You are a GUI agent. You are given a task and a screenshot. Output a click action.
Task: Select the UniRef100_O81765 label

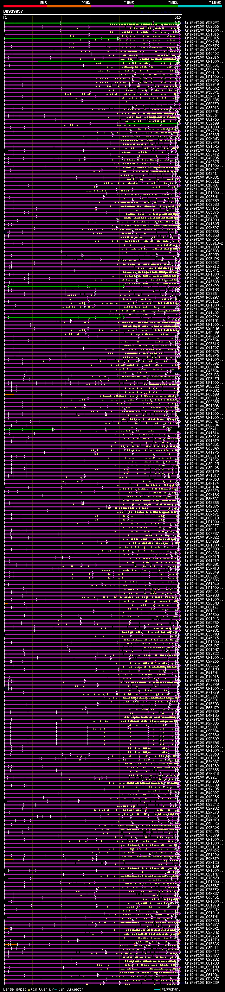tap(202, 119)
